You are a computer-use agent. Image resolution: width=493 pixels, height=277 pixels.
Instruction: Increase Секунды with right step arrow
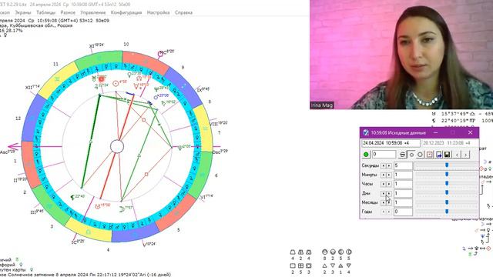[389, 165]
